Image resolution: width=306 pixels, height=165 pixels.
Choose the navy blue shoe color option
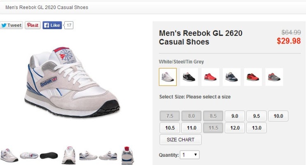click(x=231, y=77)
